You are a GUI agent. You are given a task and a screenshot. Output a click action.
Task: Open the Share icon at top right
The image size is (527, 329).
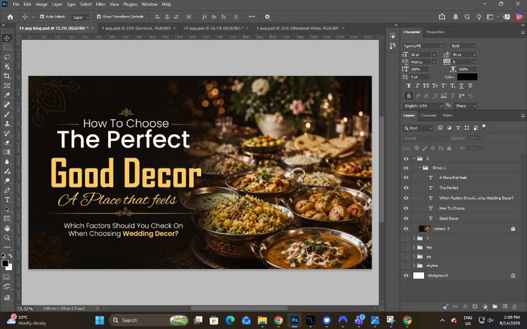coord(442,17)
